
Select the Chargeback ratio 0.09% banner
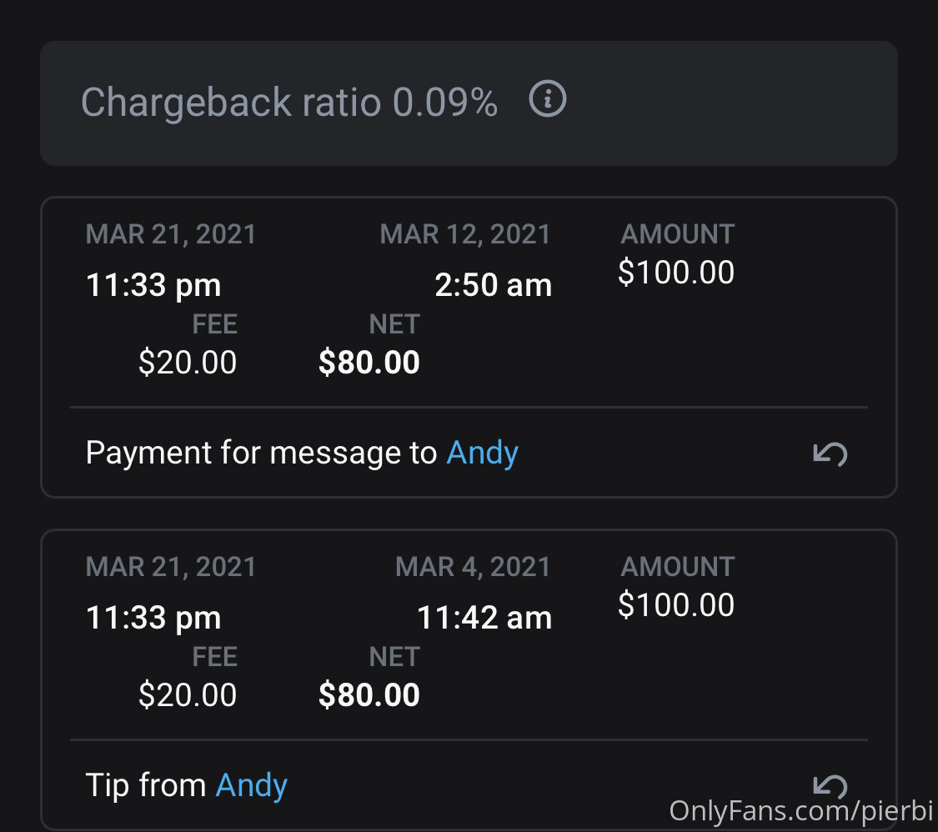[x=469, y=103]
